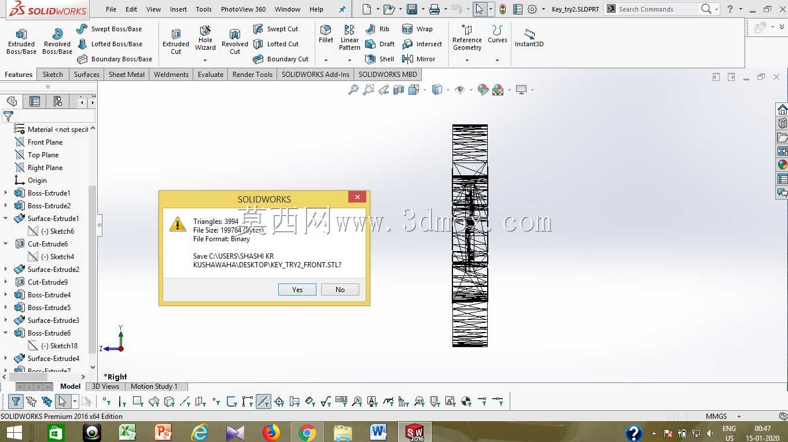This screenshot has width=788, height=442.
Task: Rebuild the model with traffic light icon
Action: [503, 9]
